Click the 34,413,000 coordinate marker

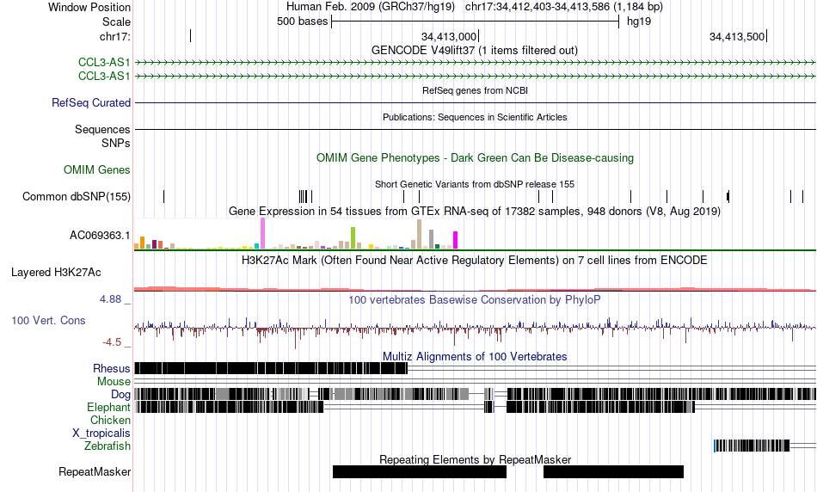pos(449,36)
